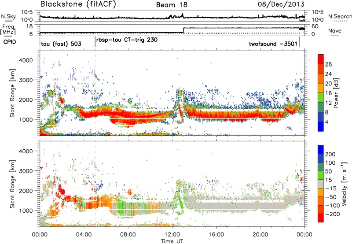Click the 4 tick on power scale
This screenshot has height=244, width=352.
[x=326, y=122]
